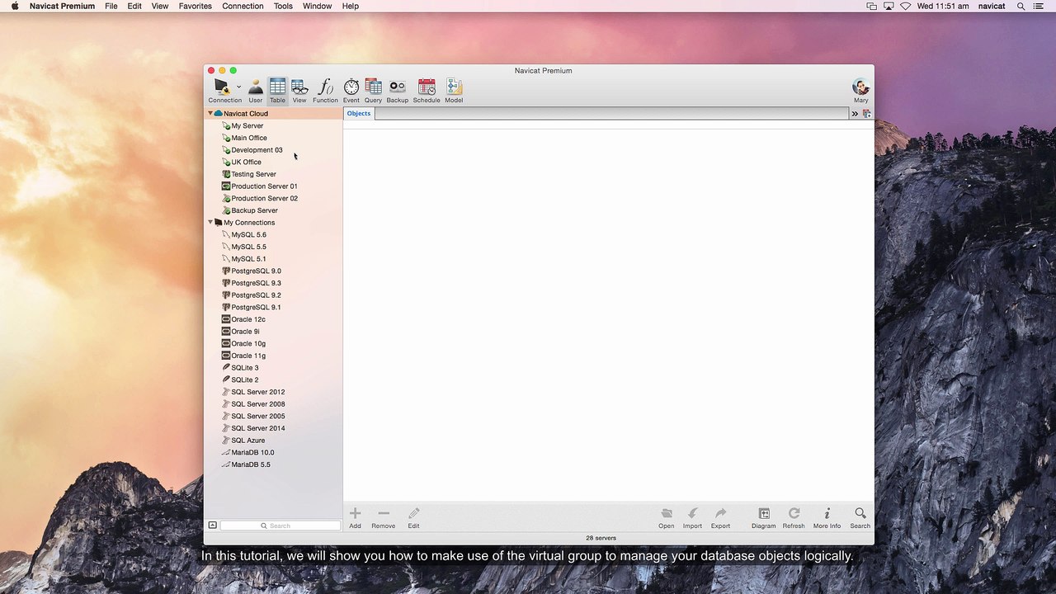Select Testing Server connection
This screenshot has height=594, width=1056.
click(253, 174)
